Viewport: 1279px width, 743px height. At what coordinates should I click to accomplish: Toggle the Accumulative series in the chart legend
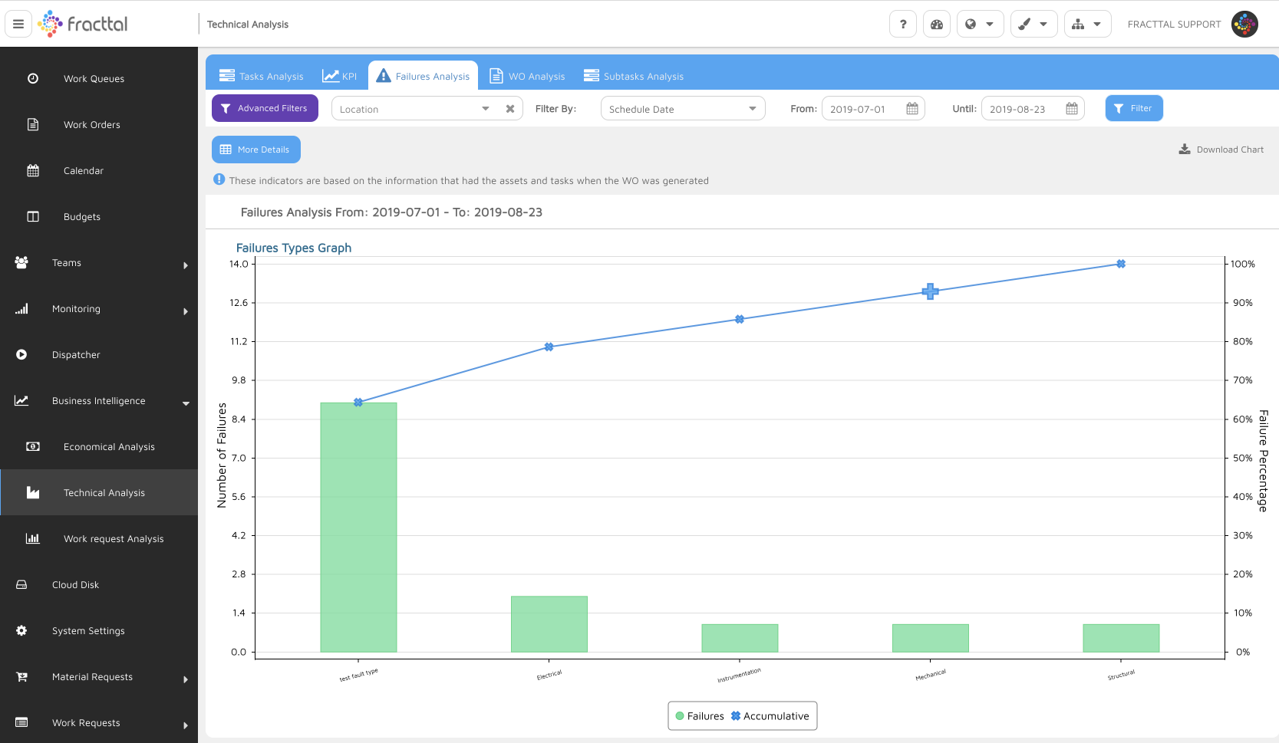click(x=770, y=715)
